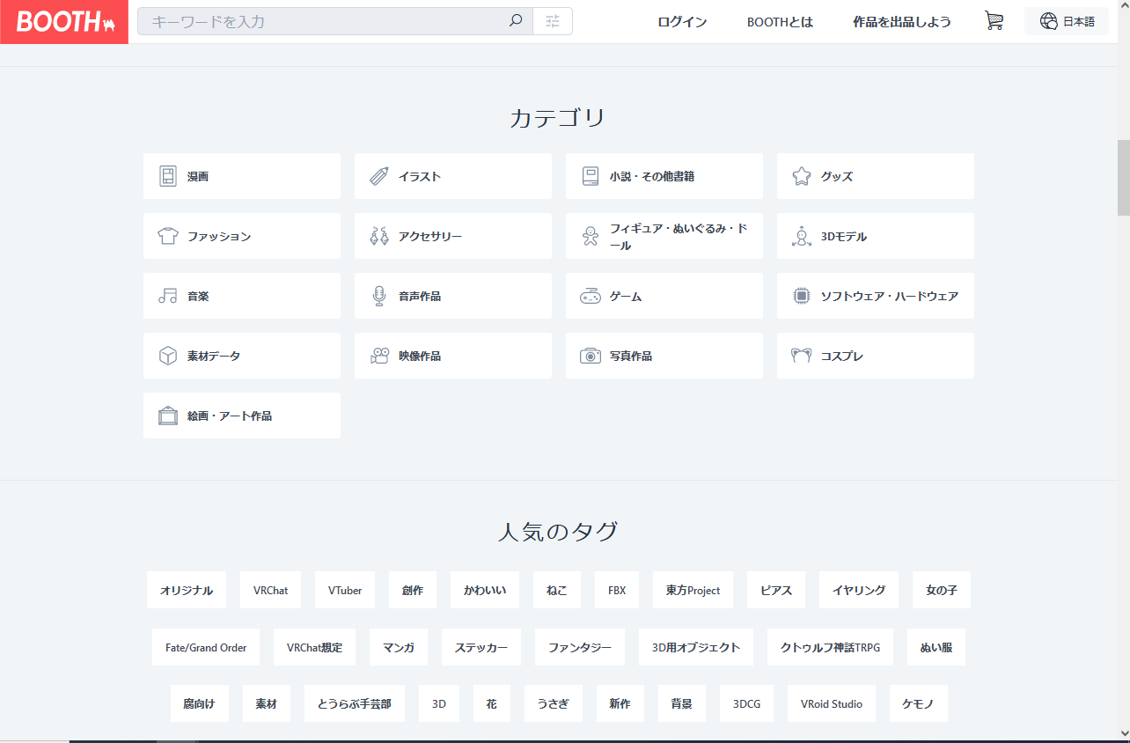
Task: Click 作品を出品しよう link
Action: coord(901,22)
